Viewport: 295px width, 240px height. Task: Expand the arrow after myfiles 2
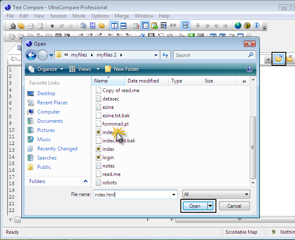click(x=121, y=55)
